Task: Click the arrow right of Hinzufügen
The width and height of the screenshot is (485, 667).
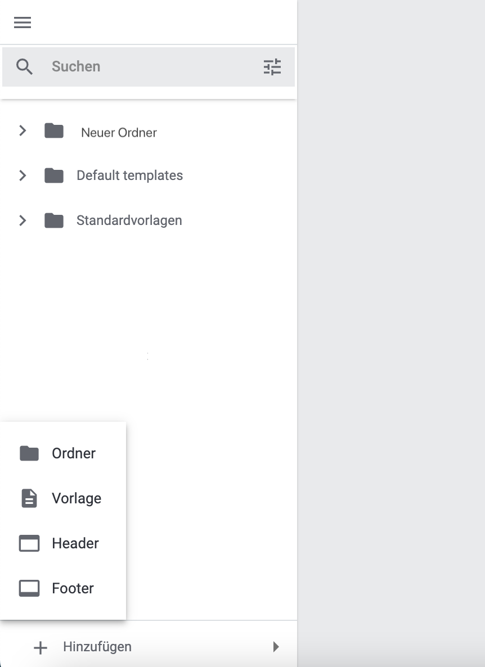Action: coord(276,647)
